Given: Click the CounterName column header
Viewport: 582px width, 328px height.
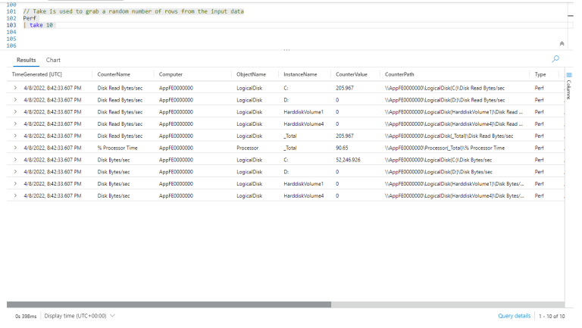Looking at the screenshot, I should [114, 74].
